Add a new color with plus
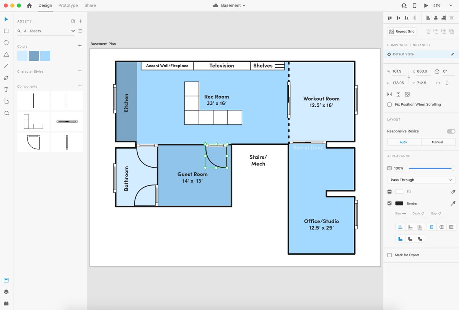The height and width of the screenshot is (310, 459). [80, 46]
